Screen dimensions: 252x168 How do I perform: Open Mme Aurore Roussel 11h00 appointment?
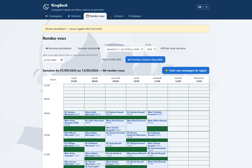pyautogui.click(x=136, y=155)
